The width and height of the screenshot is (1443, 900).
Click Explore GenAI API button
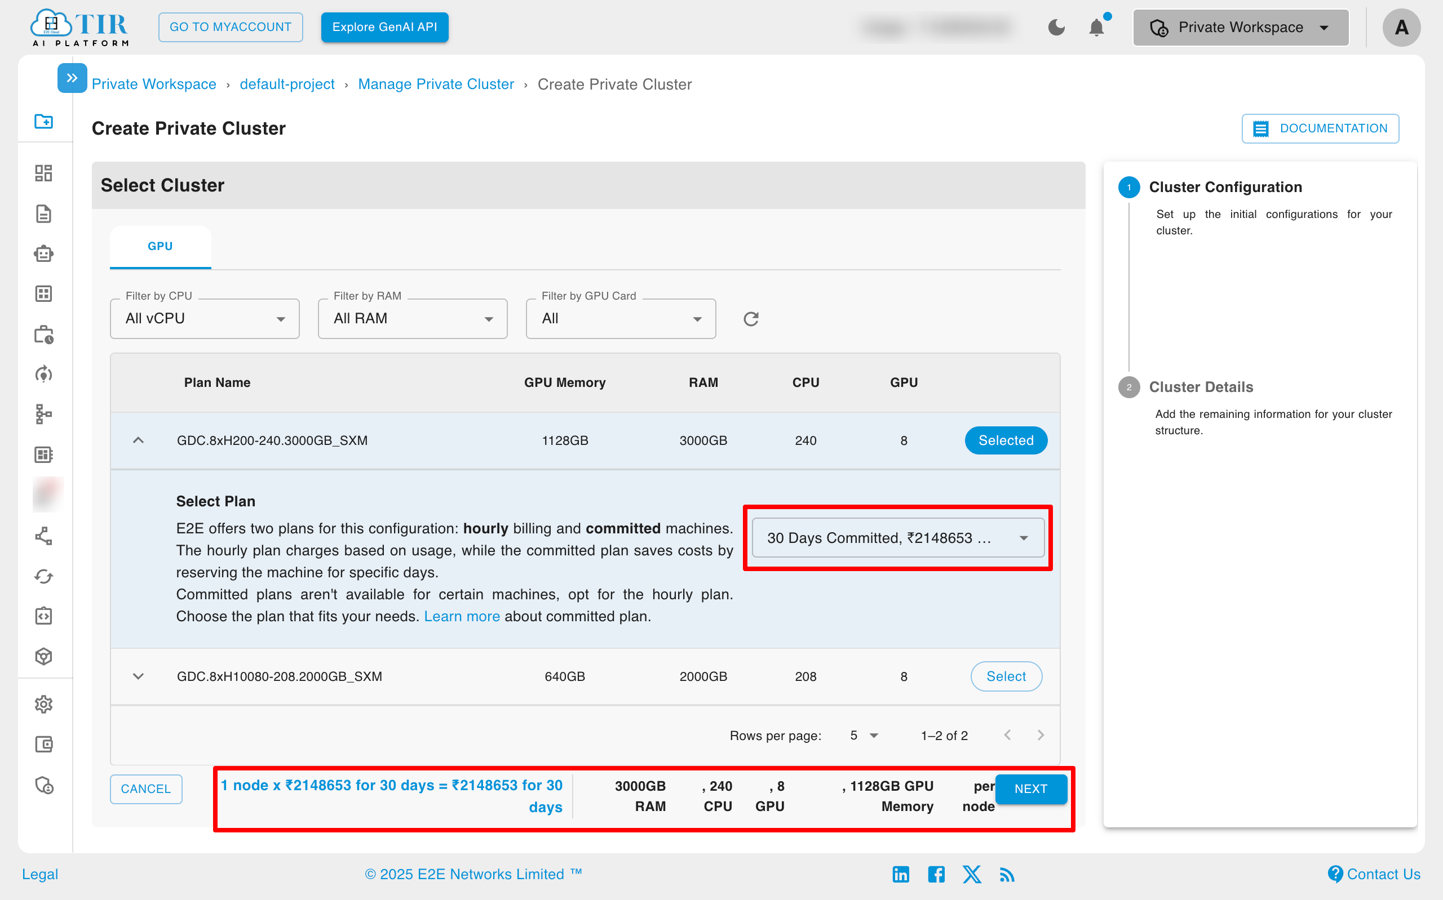pos(385,27)
